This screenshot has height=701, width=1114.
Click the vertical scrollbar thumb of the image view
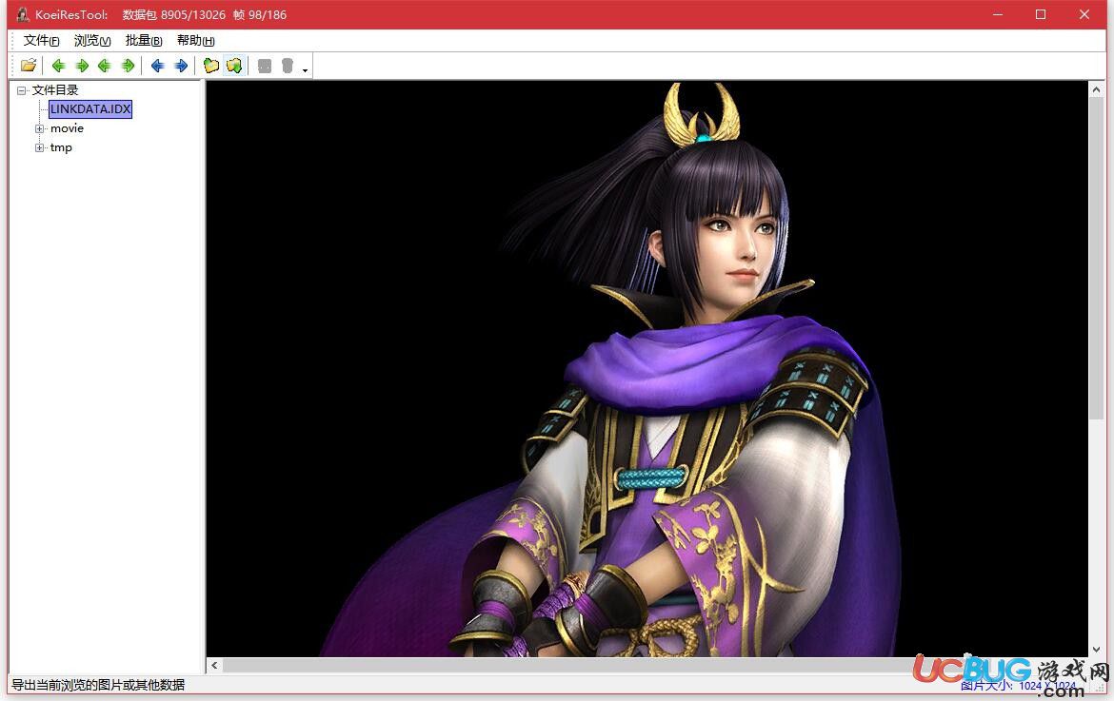click(1096, 259)
